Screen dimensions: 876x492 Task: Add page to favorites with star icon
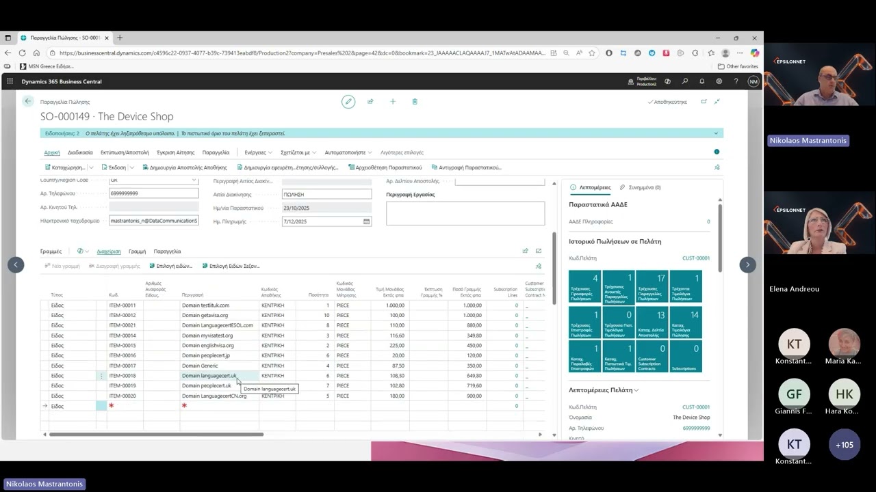[x=592, y=53]
